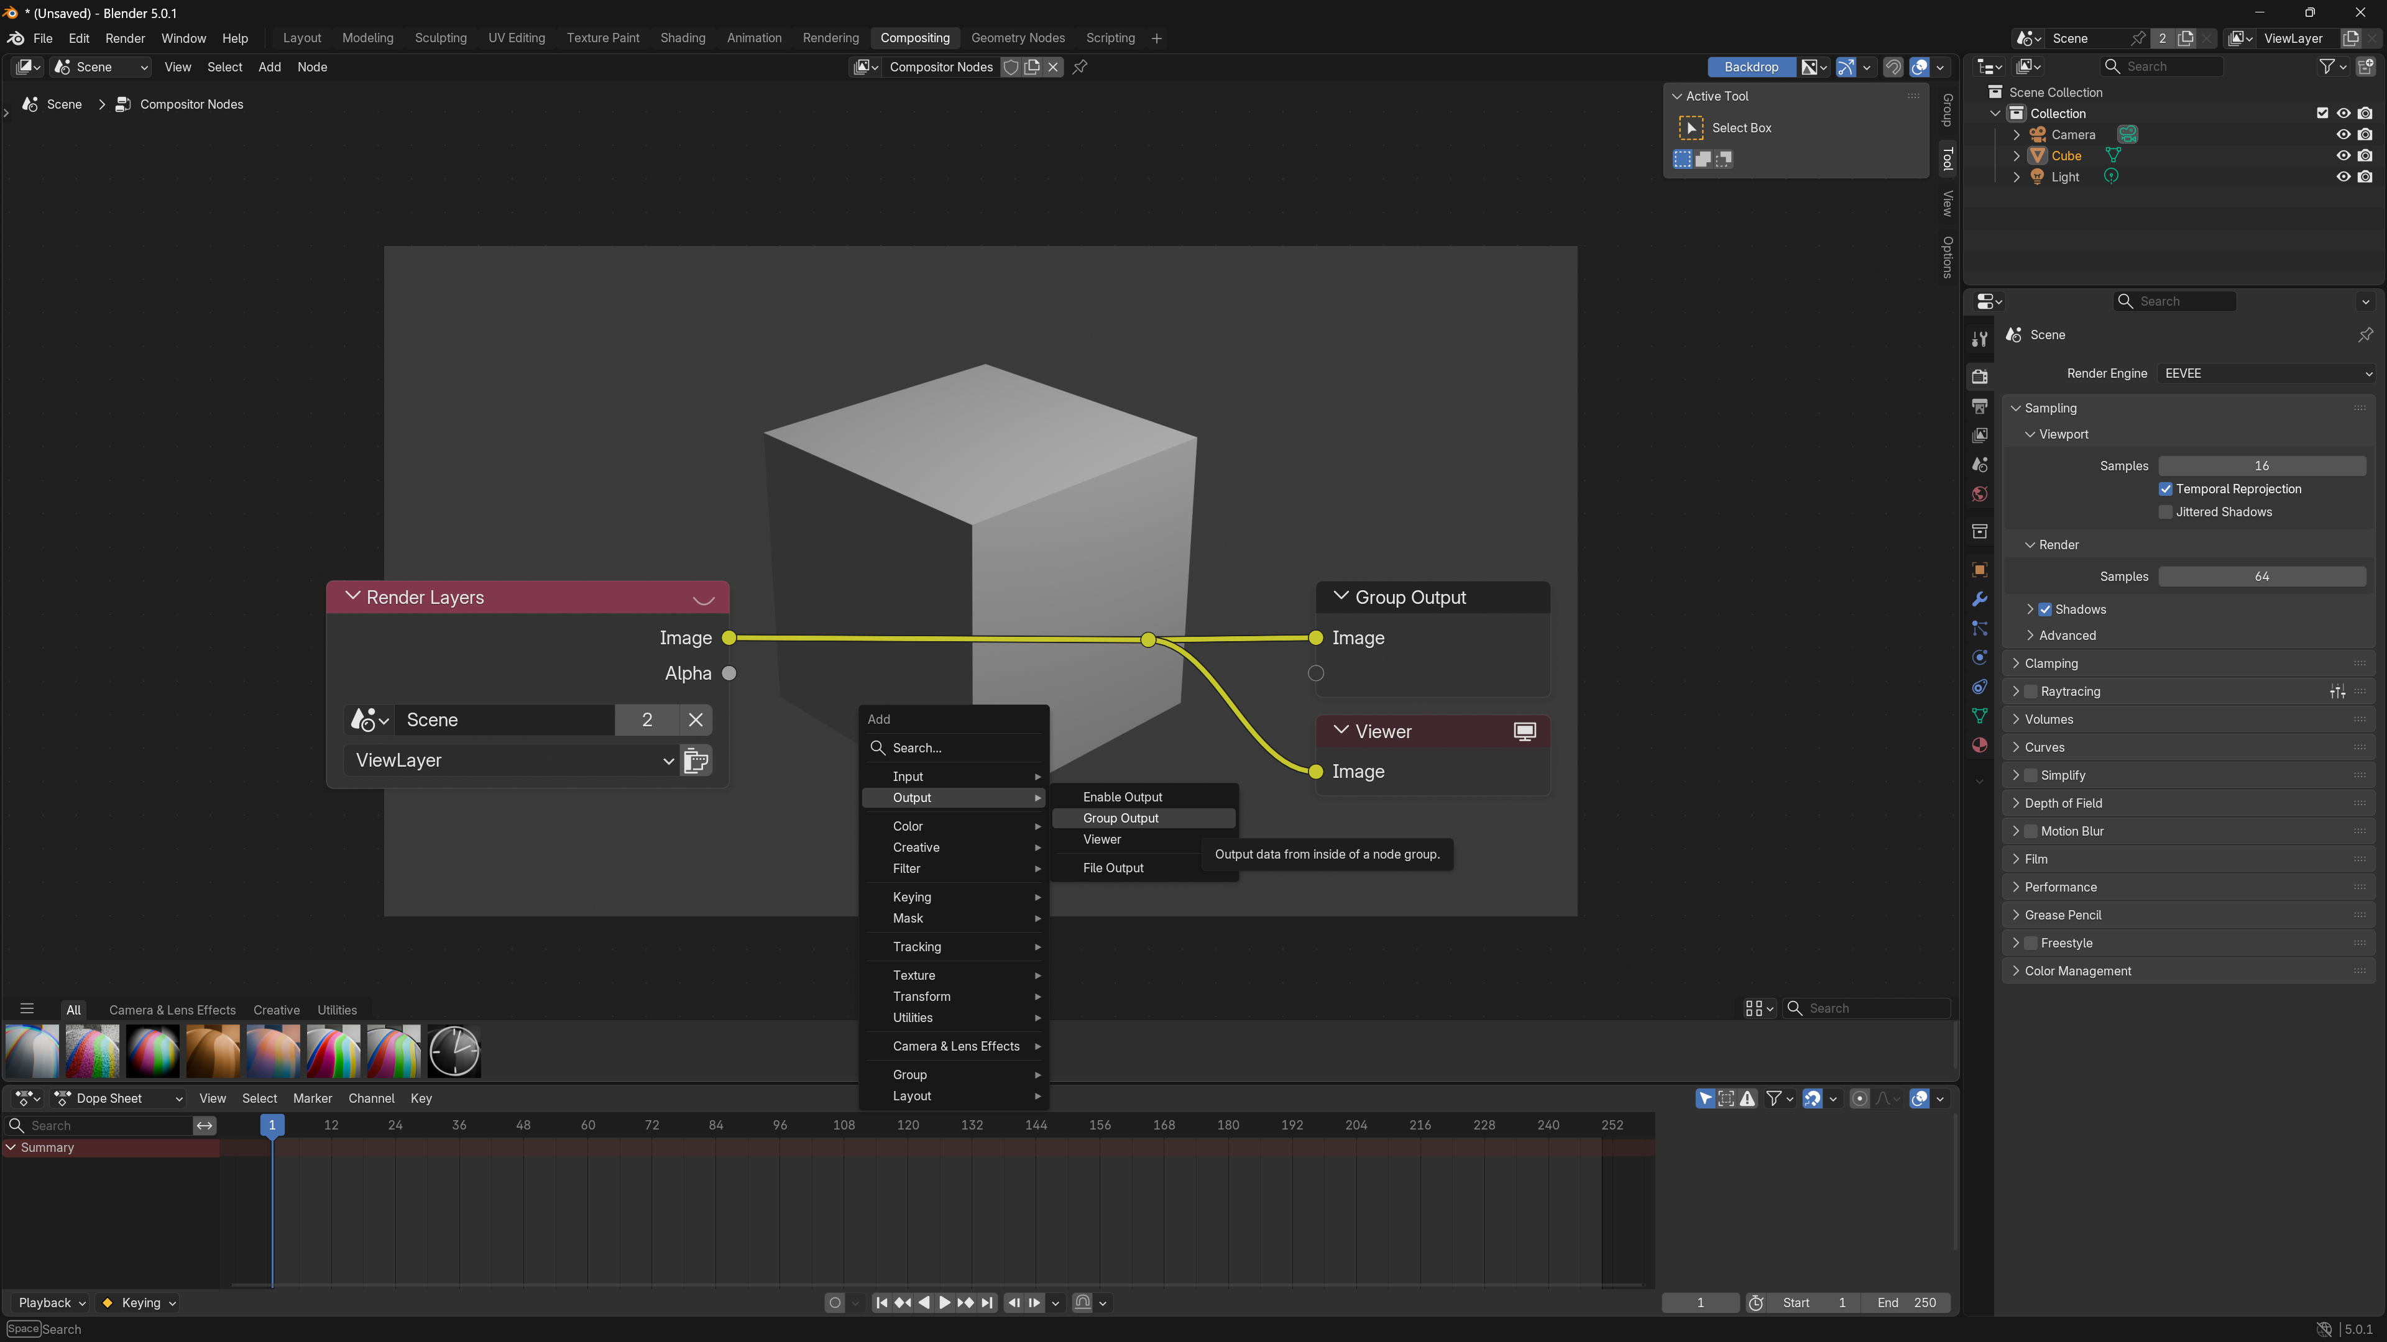Jump to the end frame

click(988, 1303)
